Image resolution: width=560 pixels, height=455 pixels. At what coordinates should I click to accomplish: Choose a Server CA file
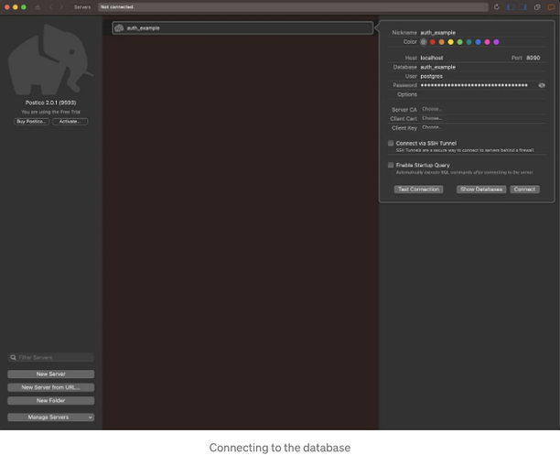432,109
